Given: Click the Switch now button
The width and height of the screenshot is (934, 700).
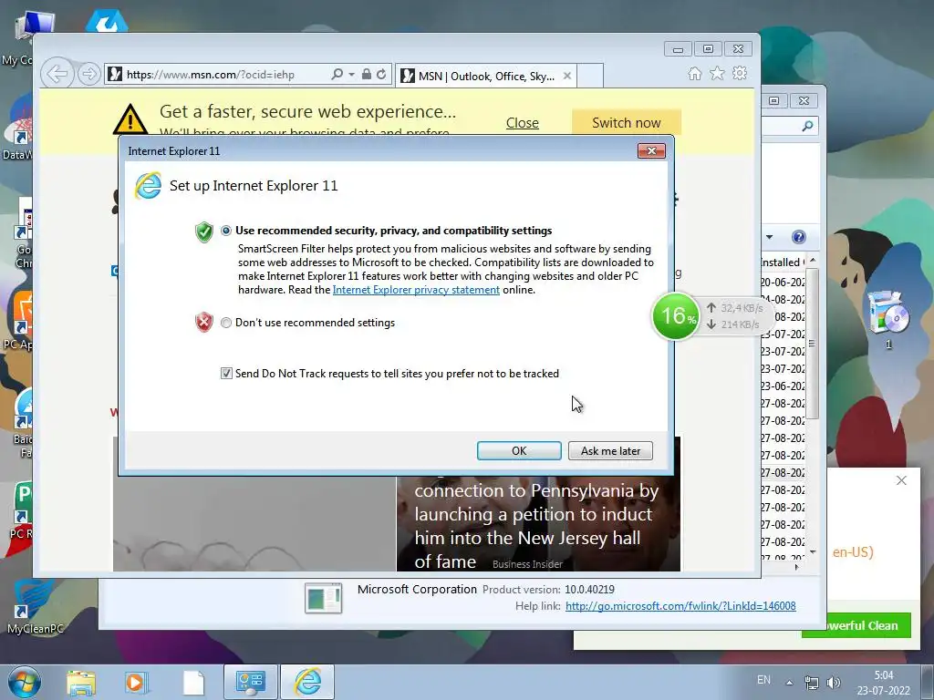Looking at the screenshot, I should coord(626,123).
